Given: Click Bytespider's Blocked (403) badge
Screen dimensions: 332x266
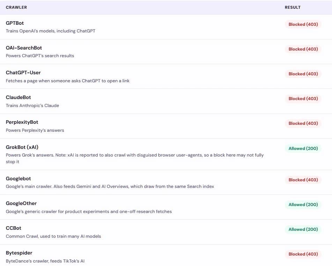Looking at the screenshot, I should click(303, 254).
